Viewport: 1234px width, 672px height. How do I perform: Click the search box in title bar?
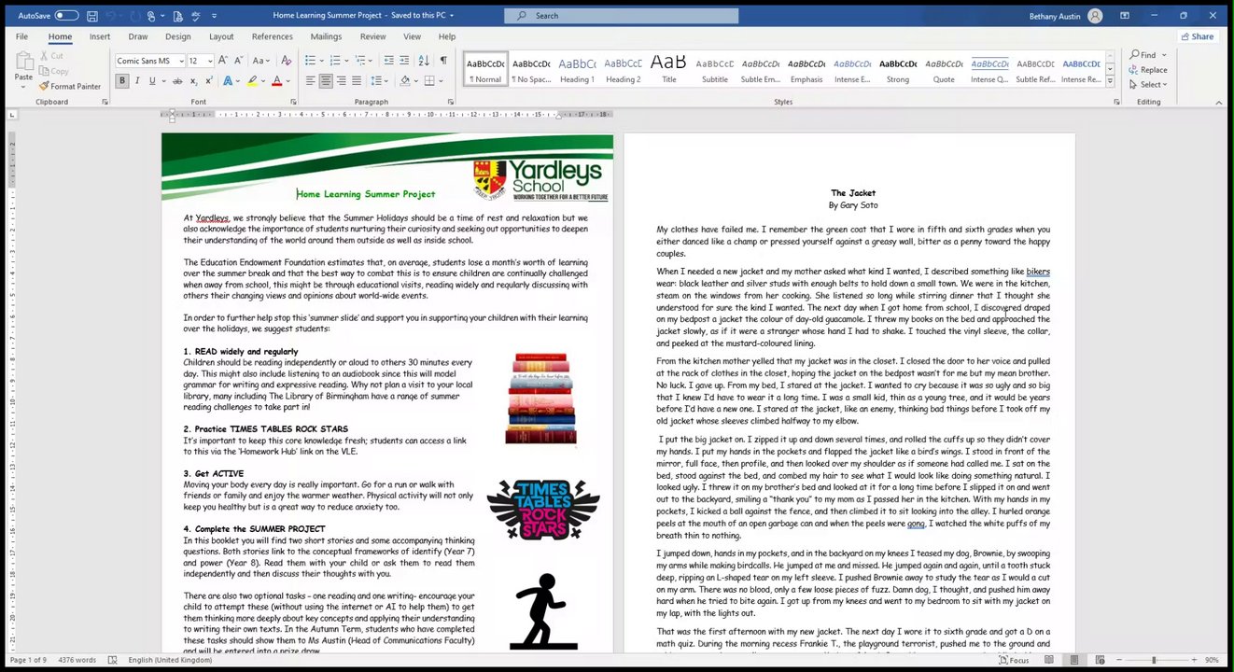pyautogui.click(x=622, y=16)
